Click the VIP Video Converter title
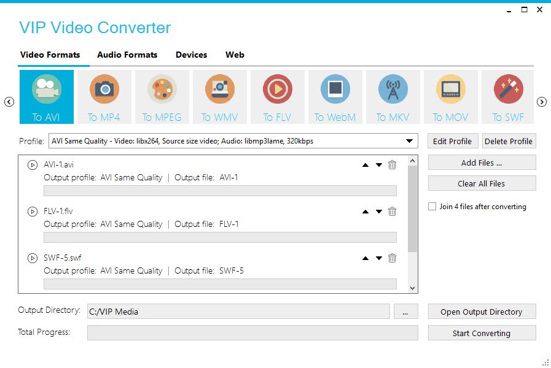The image size is (551, 368). [x=95, y=28]
